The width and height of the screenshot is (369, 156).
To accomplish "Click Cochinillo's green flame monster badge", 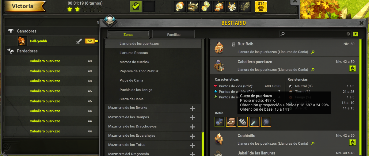I will [x=352, y=142].
